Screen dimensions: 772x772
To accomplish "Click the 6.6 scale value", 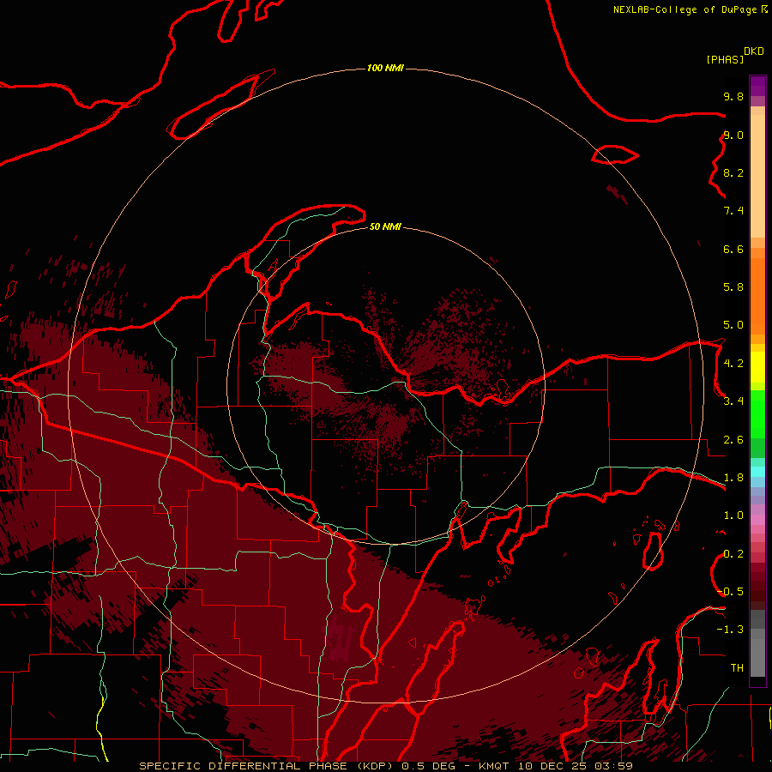I will [733, 249].
